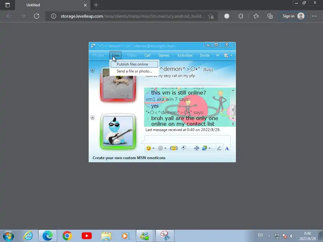This screenshot has height=242, width=323.
Task: Click the volume speaker tray icon
Action: (292, 236)
